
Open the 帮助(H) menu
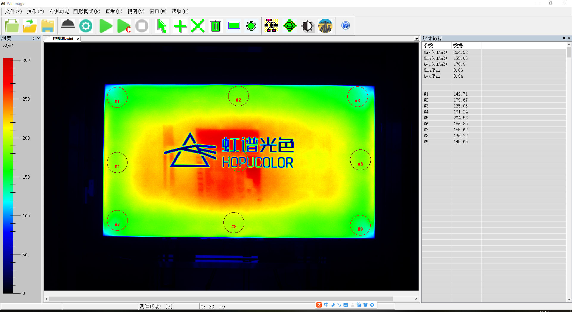click(x=180, y=12)
